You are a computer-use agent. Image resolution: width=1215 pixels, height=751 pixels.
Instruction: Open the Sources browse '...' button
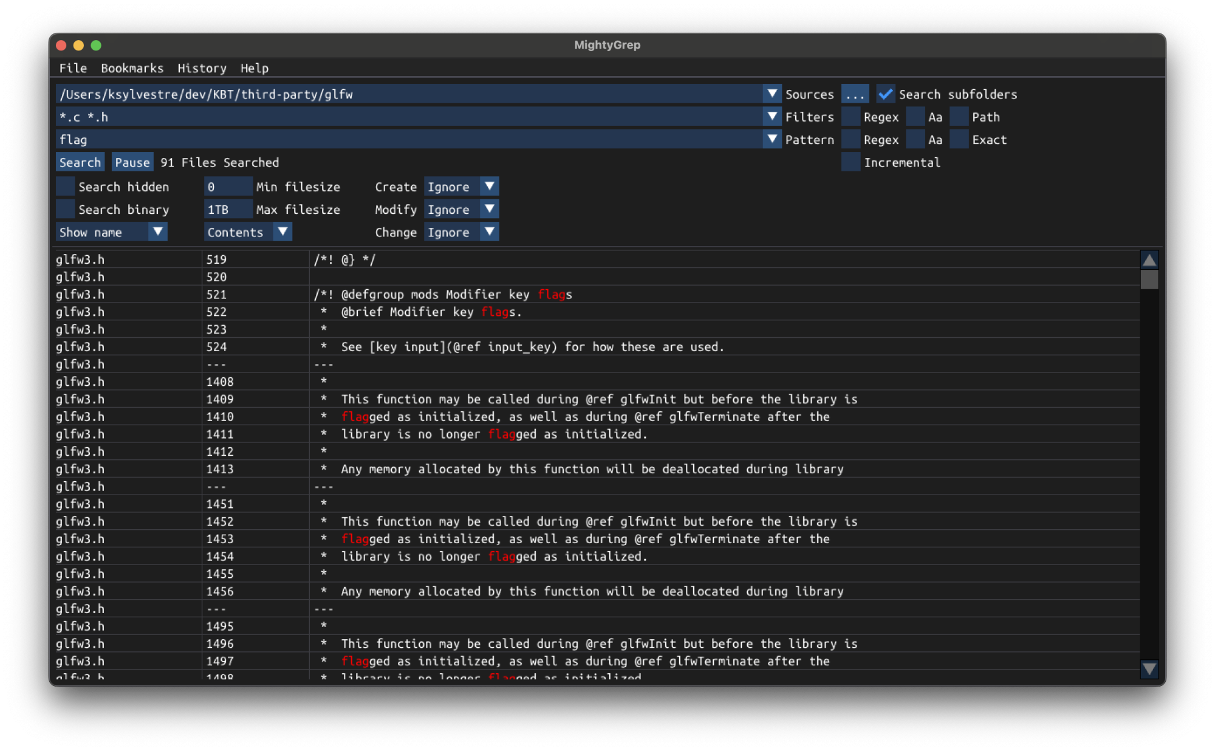point(855,94)
